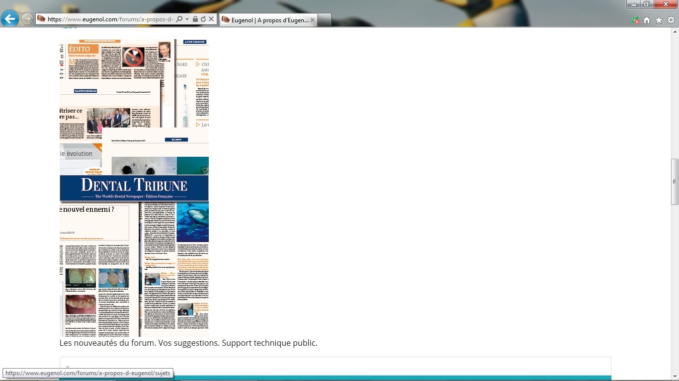This screenshot has height=381, width=679.
Task: Click the Eugenol favicon in address bar
Action: (41, 19)
